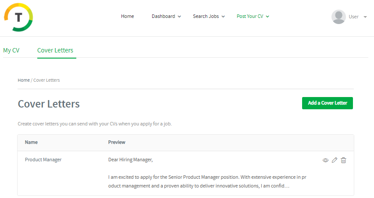Click the Product Manager letter name
This screenshot has height=198, width=374.
point(43,160)
